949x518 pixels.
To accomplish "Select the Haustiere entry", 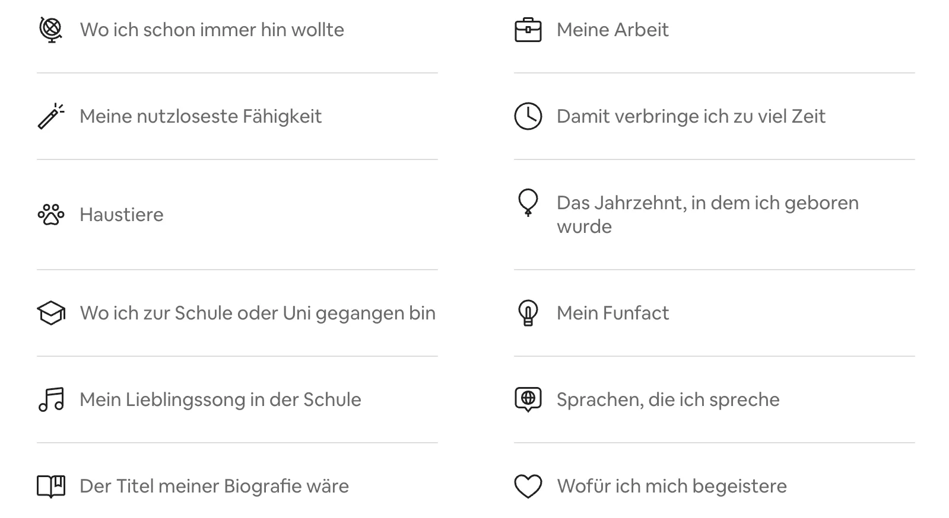I will (121, 215).
